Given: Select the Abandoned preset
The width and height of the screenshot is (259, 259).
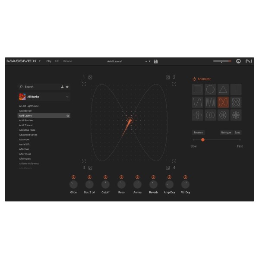Looking at the screenshot, I should tap(25, 111).
